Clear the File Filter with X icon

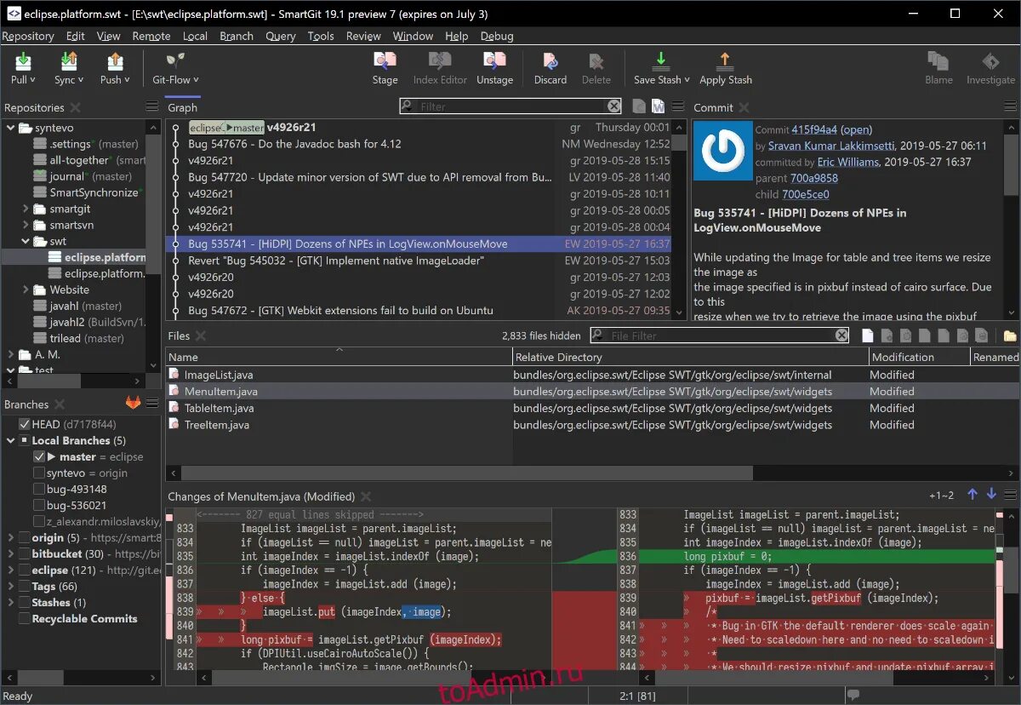[x=841, y=335]
